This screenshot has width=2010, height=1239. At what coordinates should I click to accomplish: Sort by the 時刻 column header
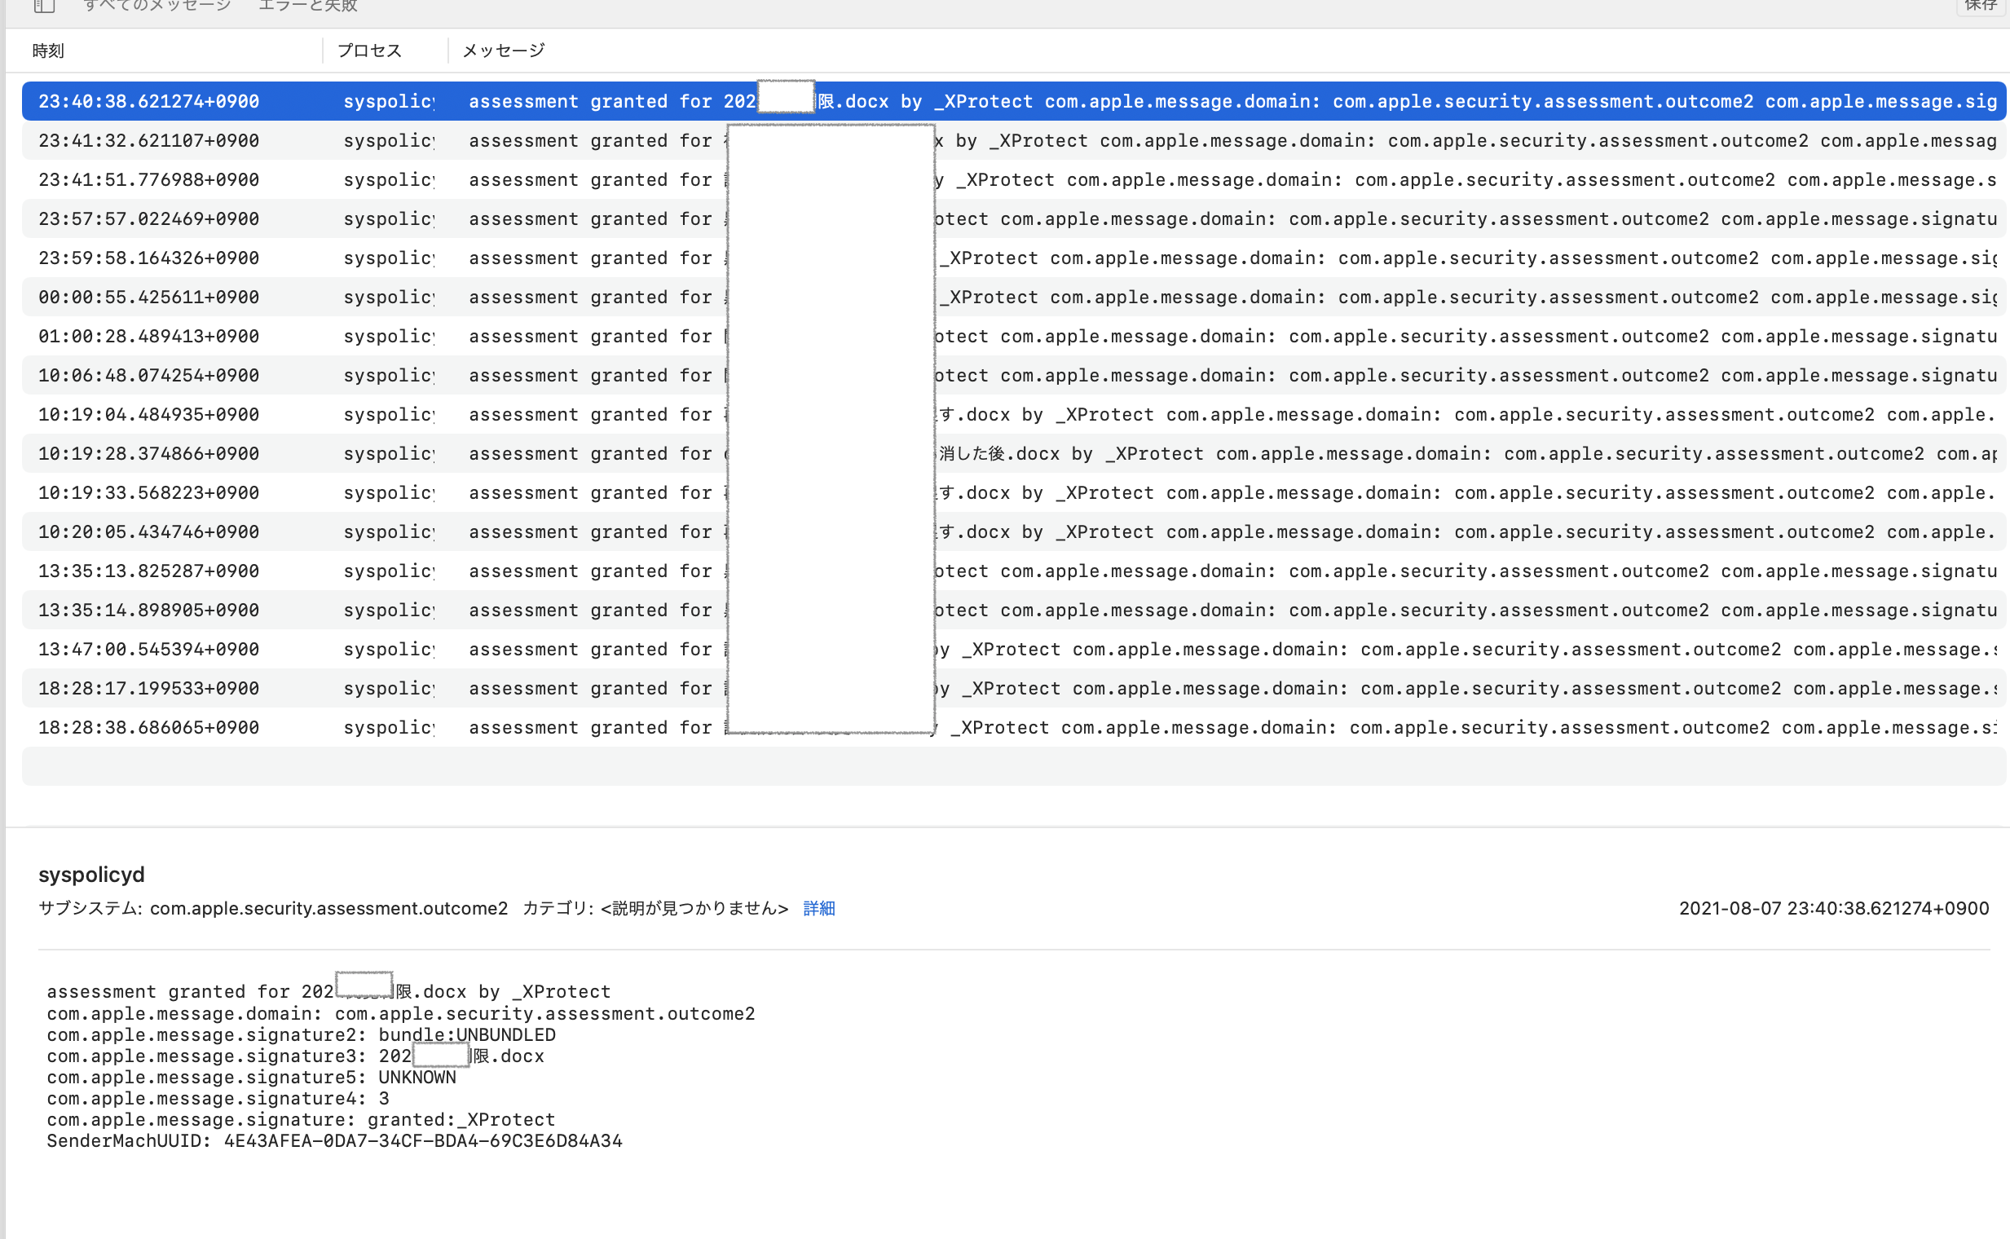tap(48, 51)
